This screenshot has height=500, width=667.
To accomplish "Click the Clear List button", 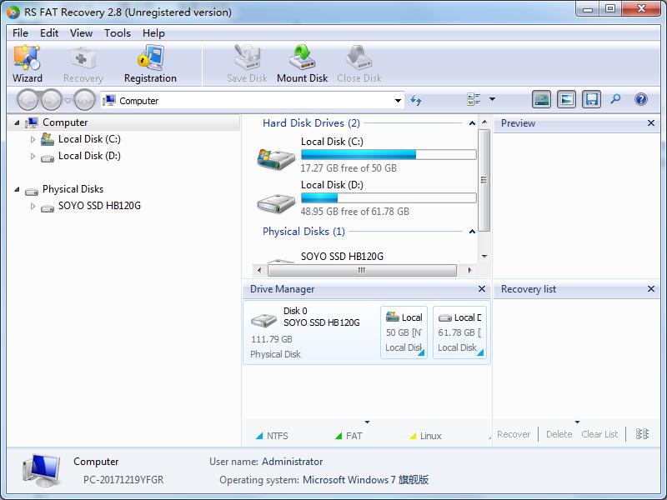I will 599,434.
